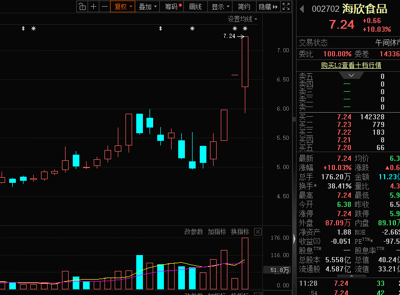Expand the 显示 dropdown
Image resolution: width=400 pixels, height=295 pixels.
click(x=220, y=7)
